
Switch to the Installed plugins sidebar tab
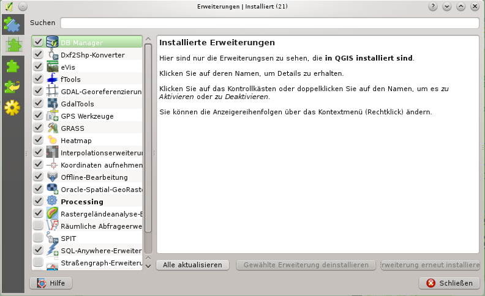(x=13, y=45)
